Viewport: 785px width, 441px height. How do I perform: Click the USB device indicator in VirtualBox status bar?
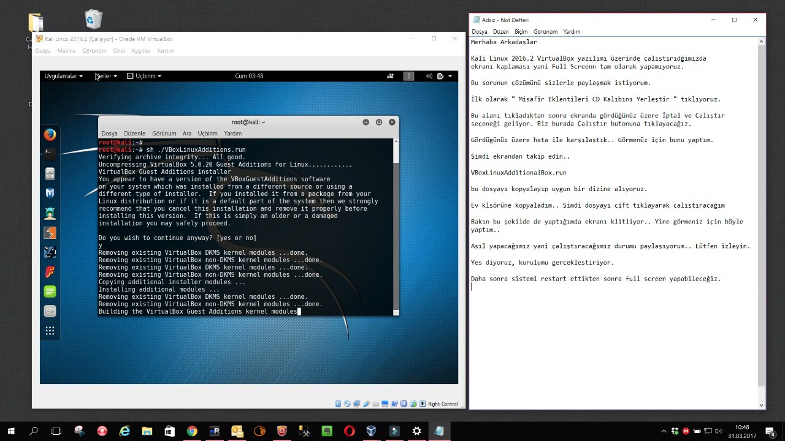click(x=366, y=404)
